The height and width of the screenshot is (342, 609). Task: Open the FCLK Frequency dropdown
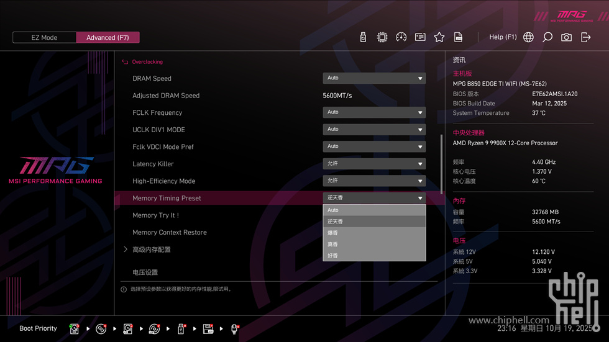click(x=374, y=112)
